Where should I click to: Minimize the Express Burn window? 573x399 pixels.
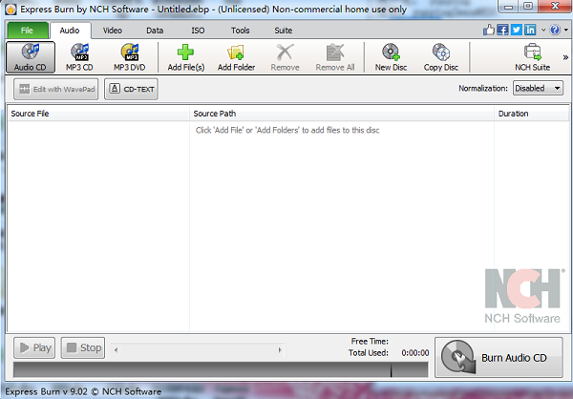[508, 7]
